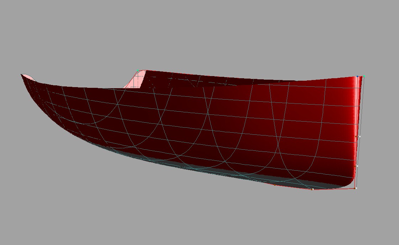This screenshot has height=245, width=399.
Task: Pick the control point on the keel line aft of the bow corner
Action: point(312,189)
